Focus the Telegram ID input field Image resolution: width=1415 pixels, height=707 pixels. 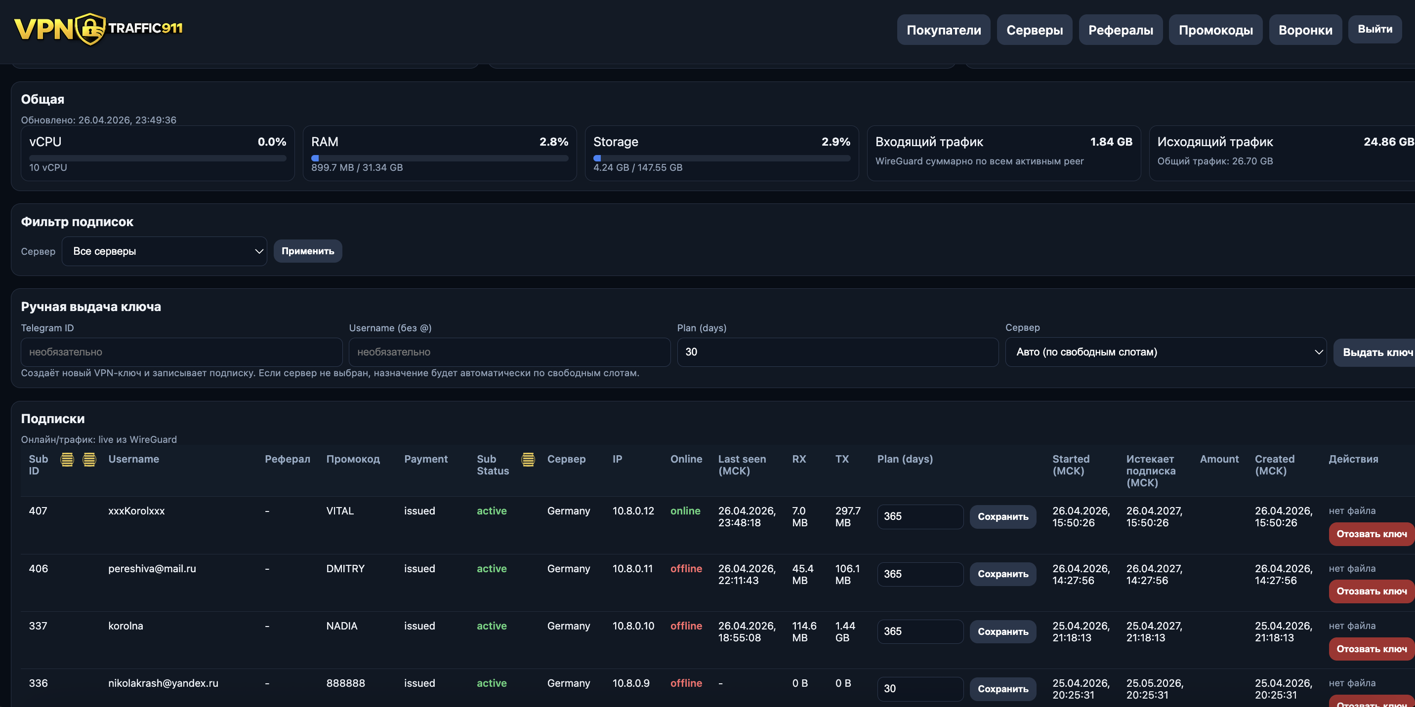[181, 352]
